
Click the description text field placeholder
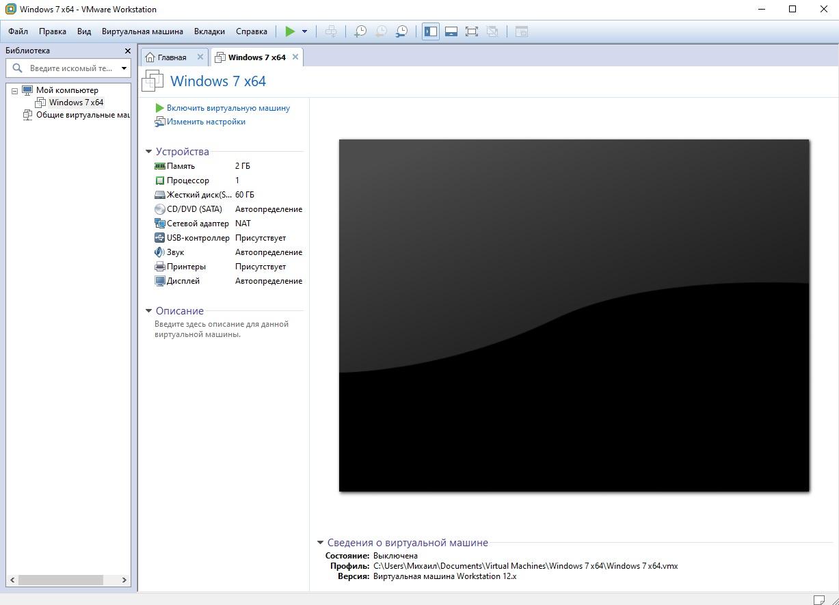point(222,330)
